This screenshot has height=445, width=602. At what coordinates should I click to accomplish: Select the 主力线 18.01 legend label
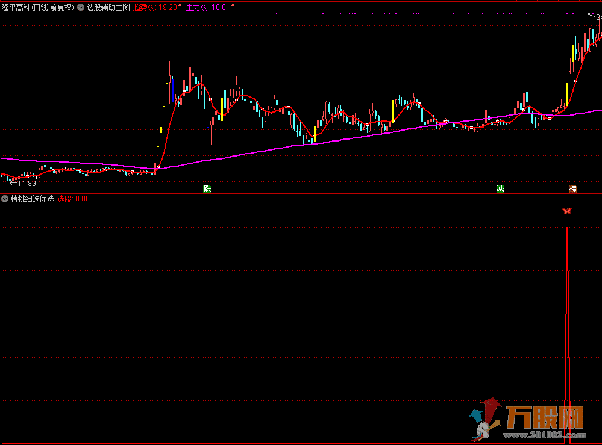coord(207,8)
